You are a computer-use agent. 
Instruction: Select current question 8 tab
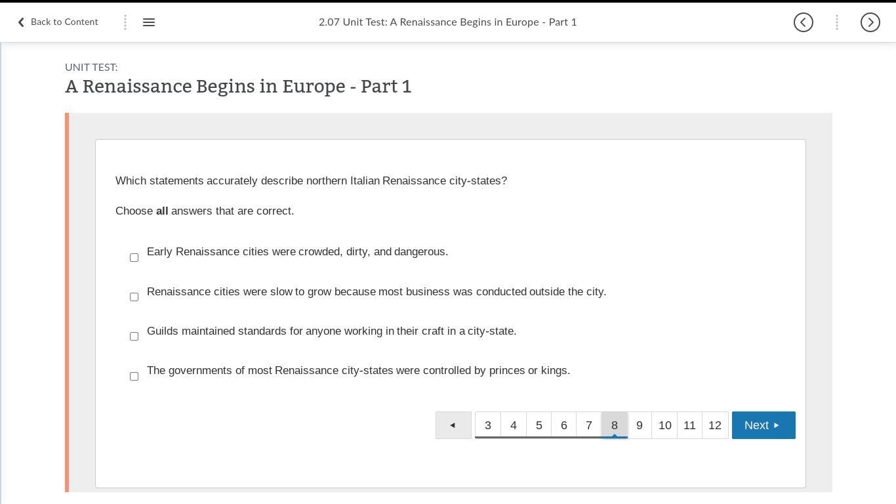pyautogui.click(x=615, y=425)
